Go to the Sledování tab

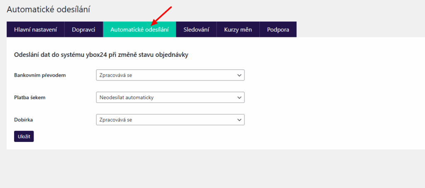click(x=196, y=29)
